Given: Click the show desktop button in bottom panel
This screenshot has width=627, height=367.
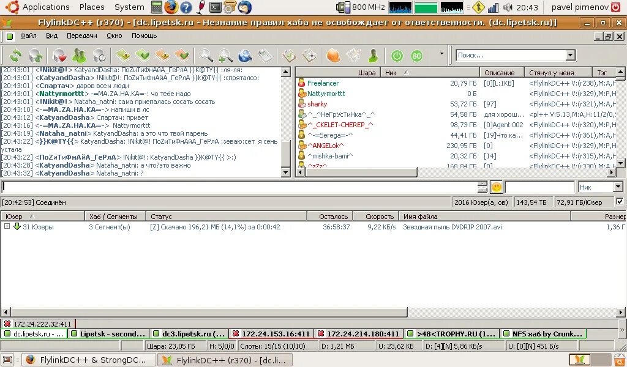Looking at the screenshot, I should click(x=7, y=360).
